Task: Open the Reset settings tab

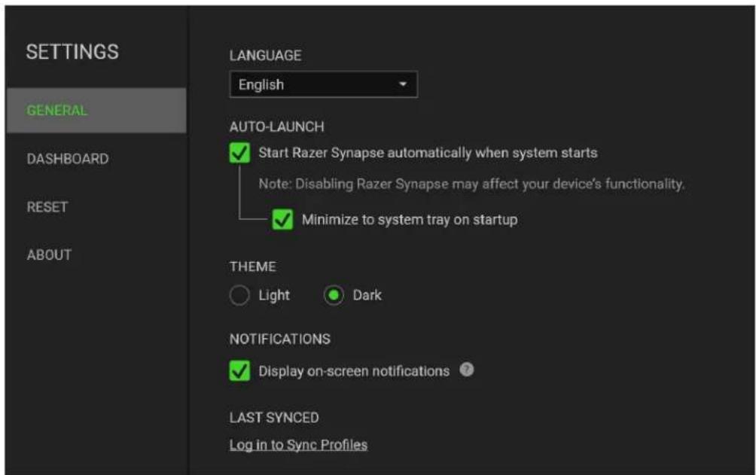Action: point(47,207)
